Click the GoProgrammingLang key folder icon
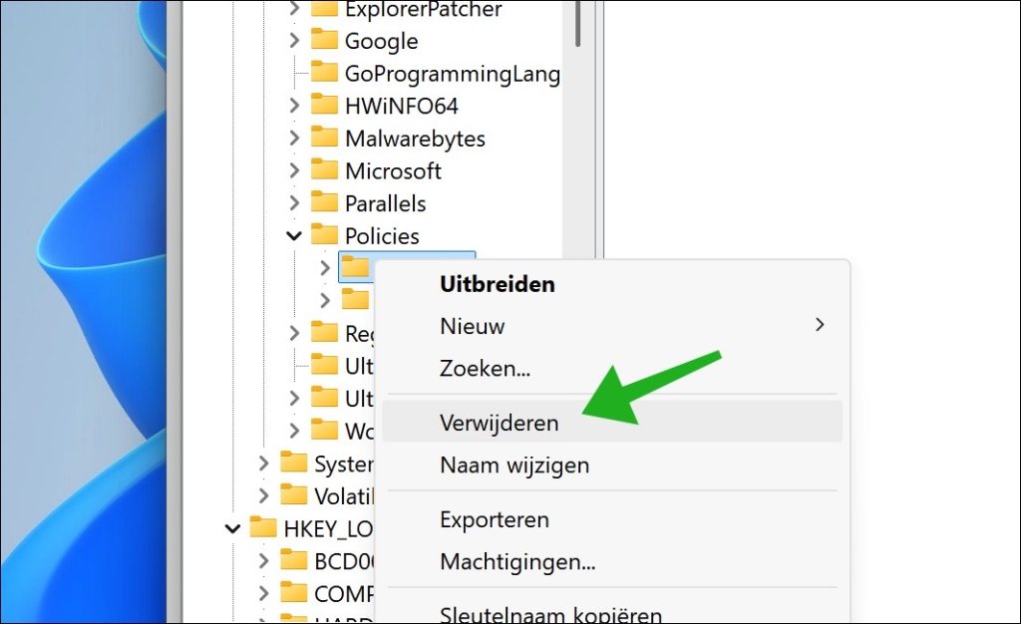 click(326, 73)
